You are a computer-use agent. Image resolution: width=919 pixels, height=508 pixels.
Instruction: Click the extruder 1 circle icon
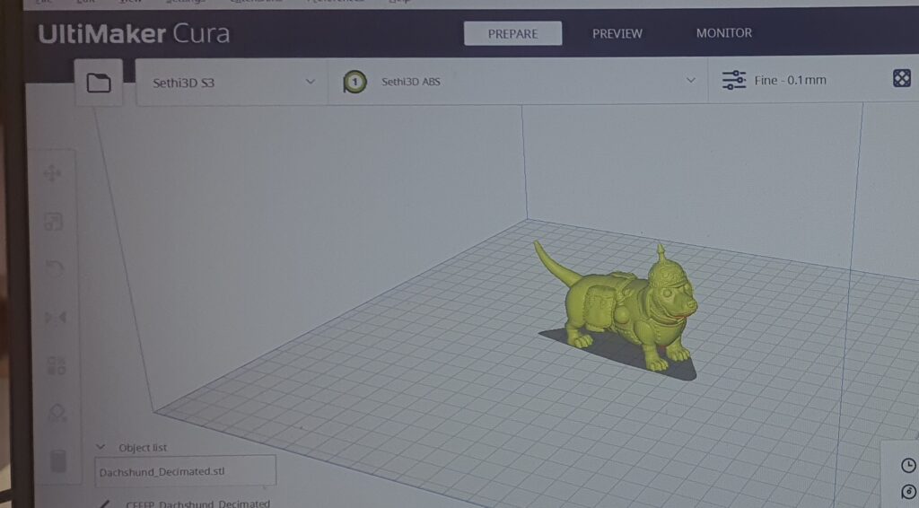[x=354, y=82]
